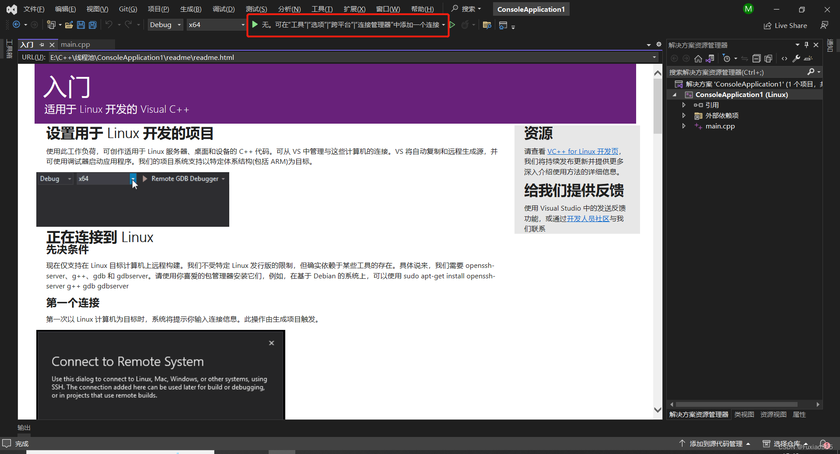
Task: Collapse the ConsoleApplication1 (Linux) project node
Action: coord(675,95)
